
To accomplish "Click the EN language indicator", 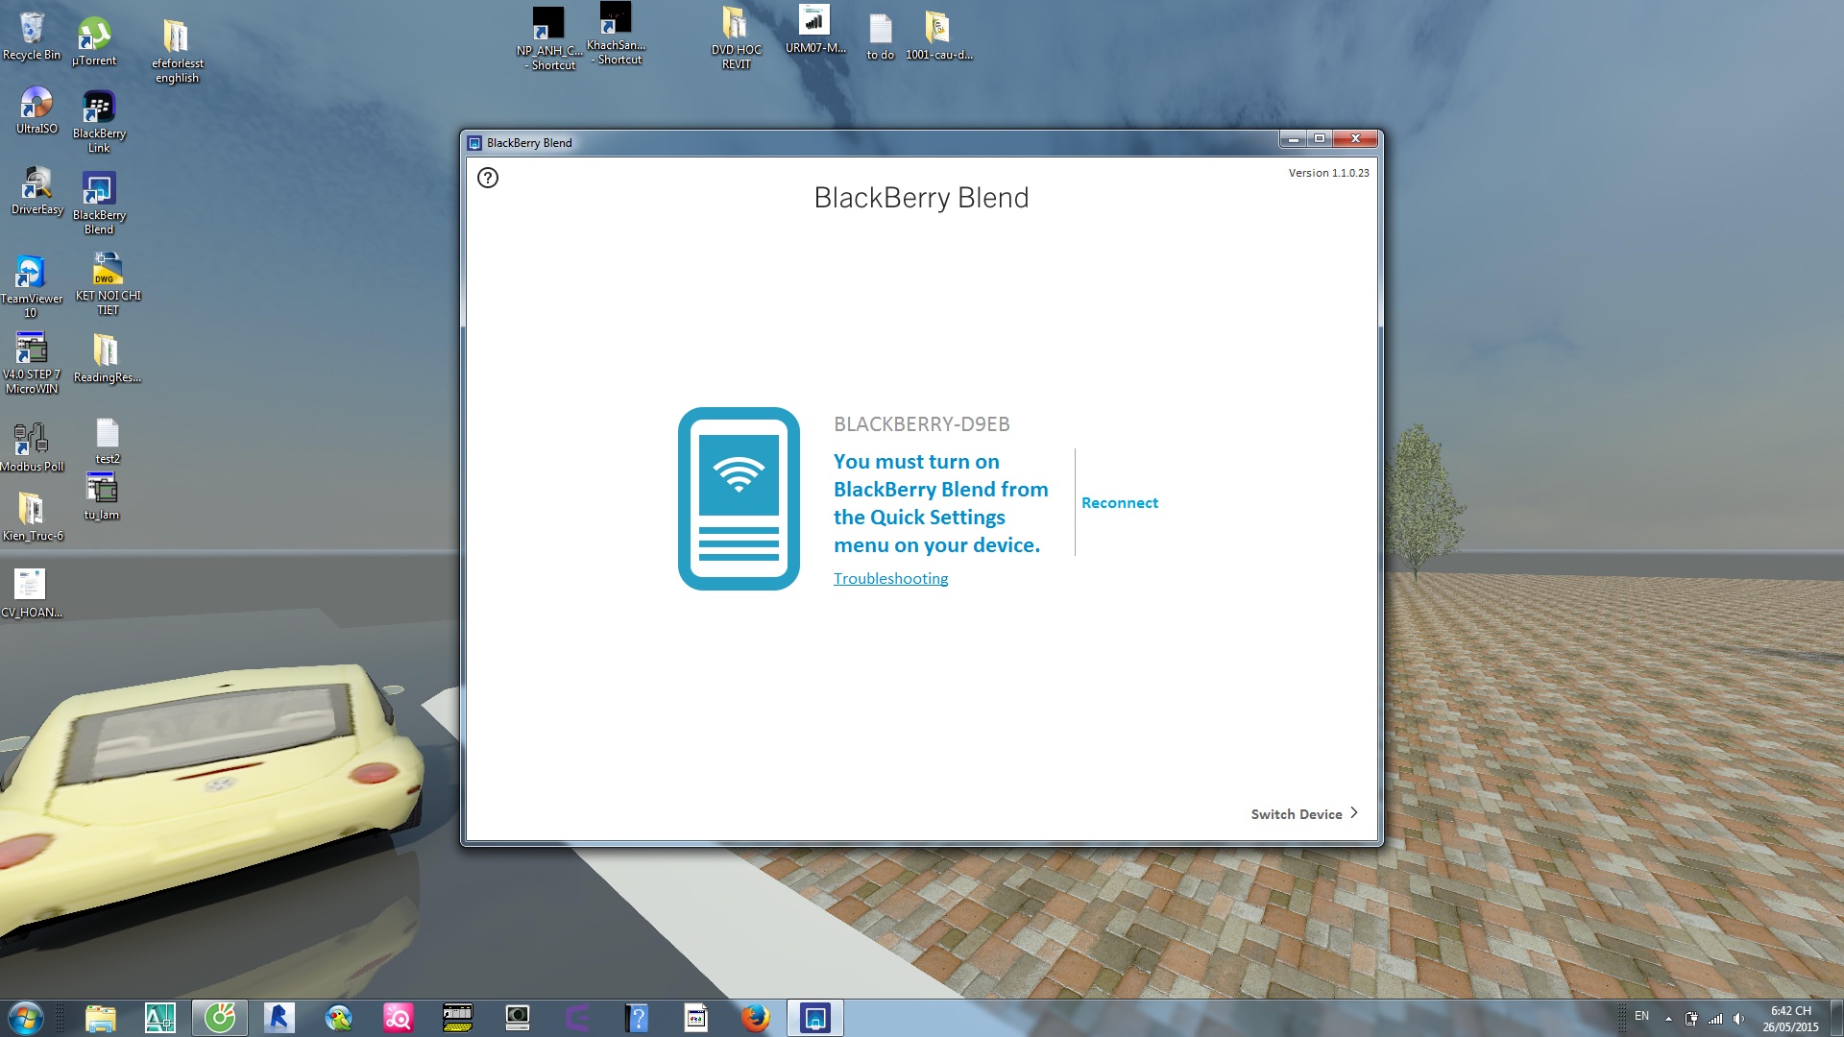I will (x=1641, y=1016).
